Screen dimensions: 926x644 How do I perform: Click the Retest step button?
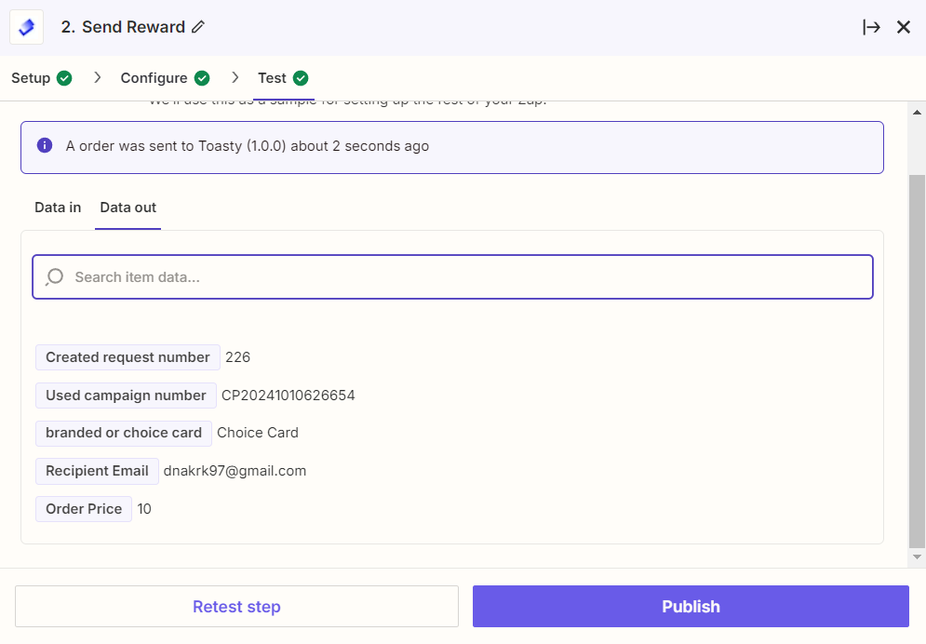[x=236, y=606]
